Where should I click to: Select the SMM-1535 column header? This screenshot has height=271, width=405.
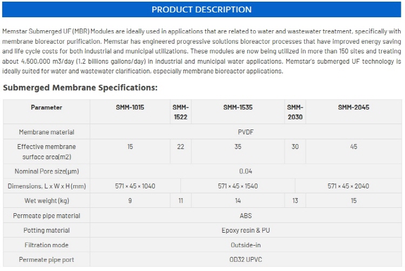pos(238,107)
